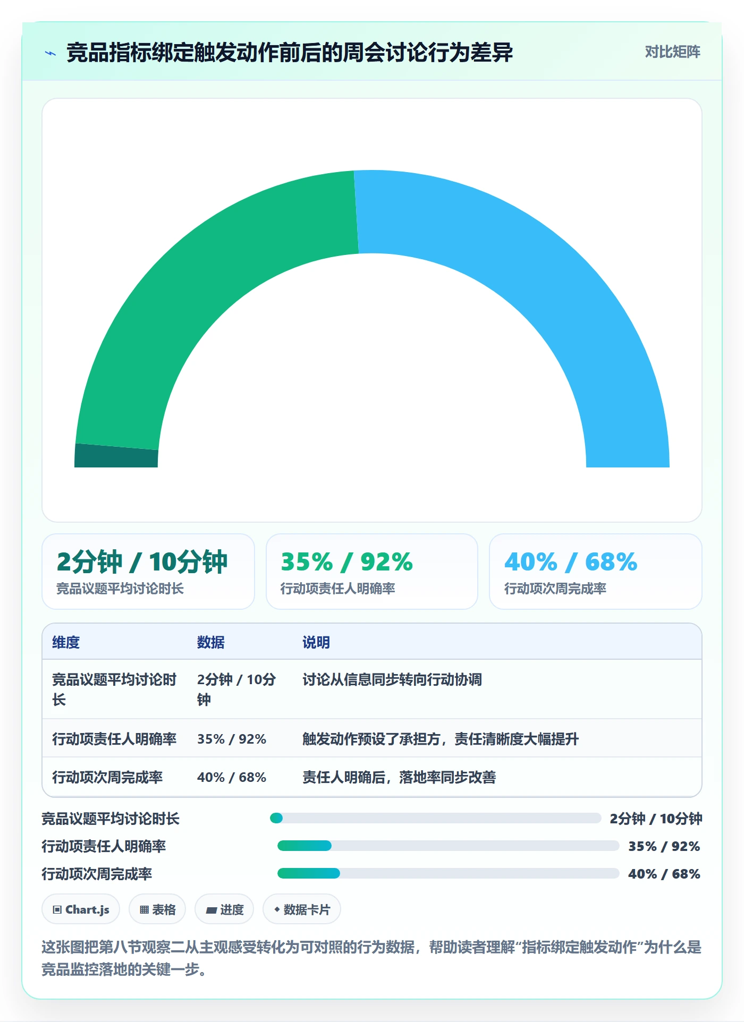Click the 行动项责任人明确率 progress bar
Screen dimensions: 744x1022
pos(448,846)
